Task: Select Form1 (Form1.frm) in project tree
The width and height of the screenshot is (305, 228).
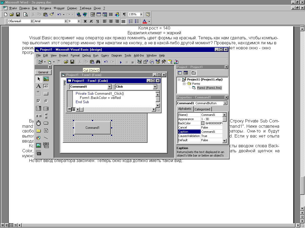Action: 209,88
